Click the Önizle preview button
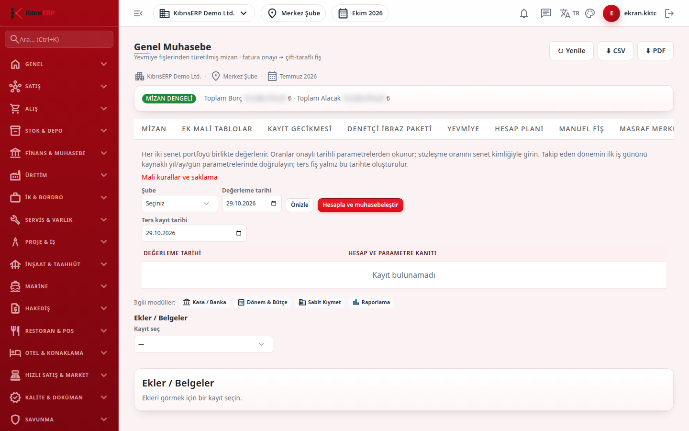 coord(300,205)
